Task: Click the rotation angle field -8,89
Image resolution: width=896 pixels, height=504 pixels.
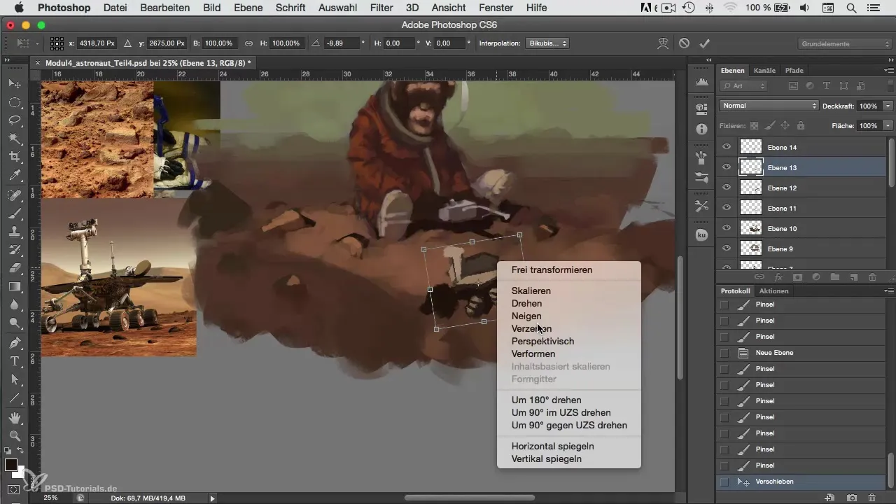Action: coord(341,43)
